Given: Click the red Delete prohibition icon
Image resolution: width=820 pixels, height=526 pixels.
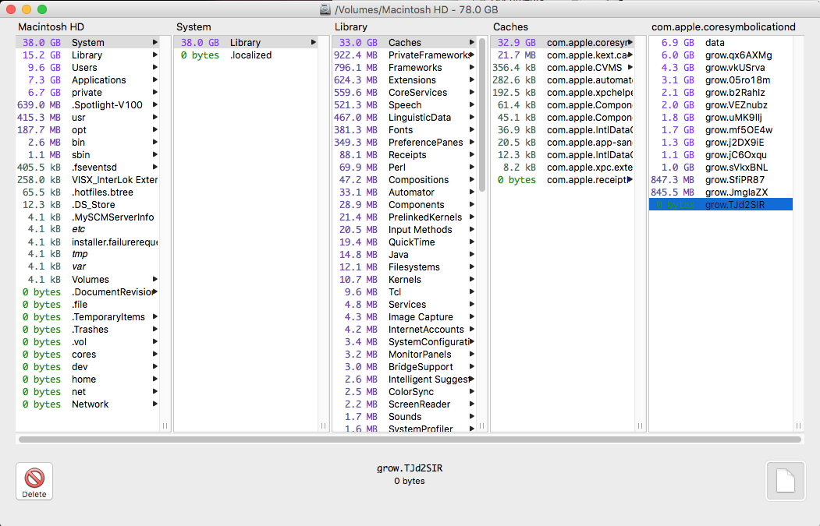Looking at the screenshot, I should point(34,478).
